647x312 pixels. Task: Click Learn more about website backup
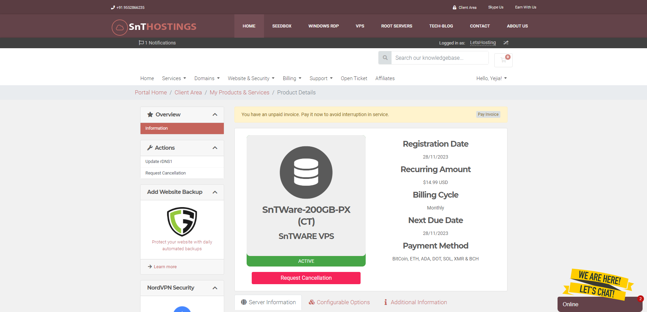coord(165,267)
